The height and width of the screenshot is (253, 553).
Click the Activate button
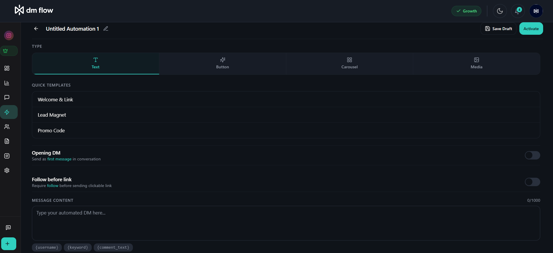(531, 28)
